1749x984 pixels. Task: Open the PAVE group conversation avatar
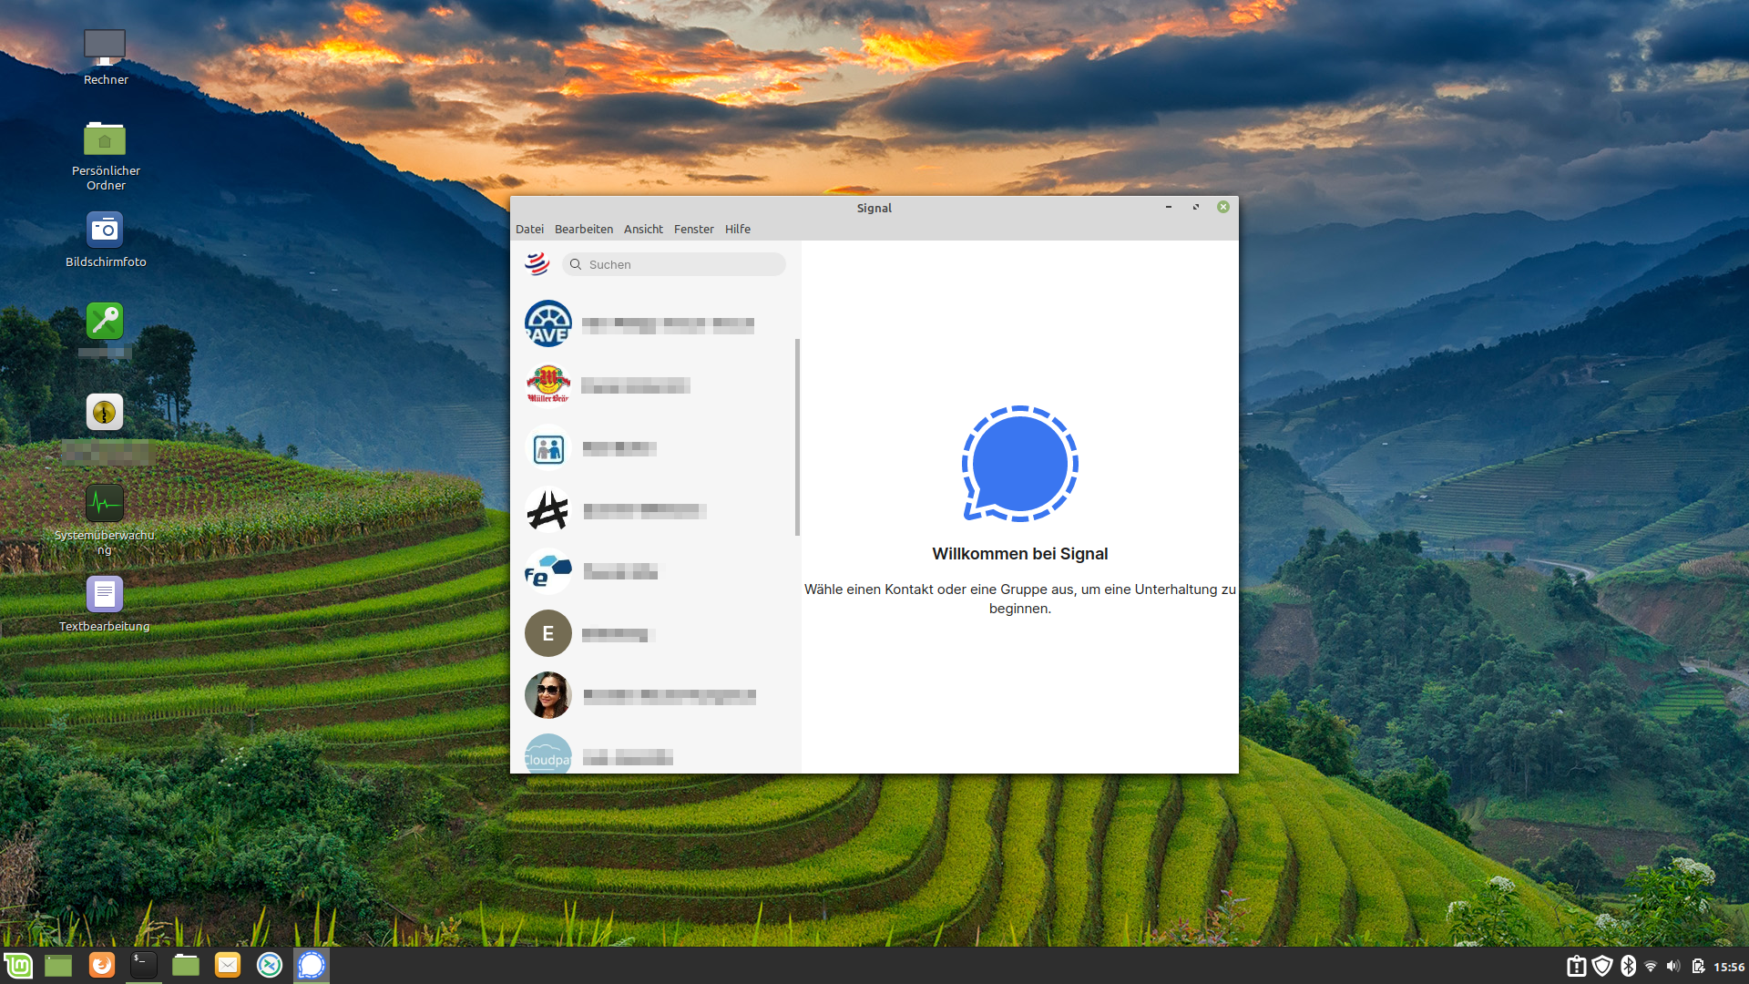(547, 323)
